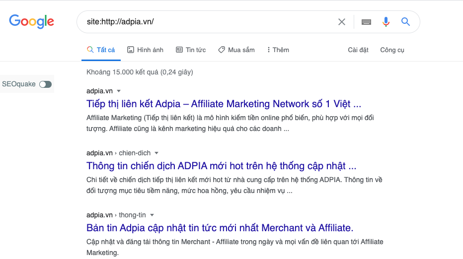The image size is (463, 259).
Task: Open the Thêm more menu
Action: point(278,50)
